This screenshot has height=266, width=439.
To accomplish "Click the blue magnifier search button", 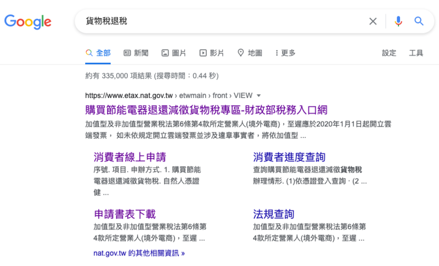I will click(x=419, y=21).
